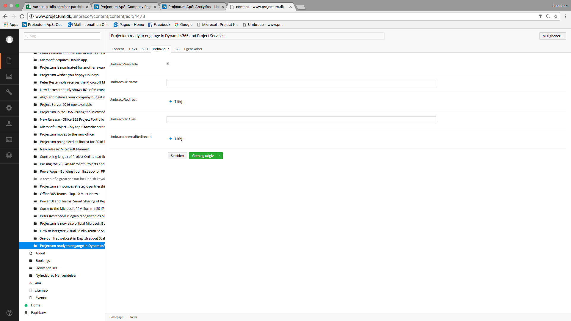Open the Members card icon in sidebar

click(x=9, y=139)
